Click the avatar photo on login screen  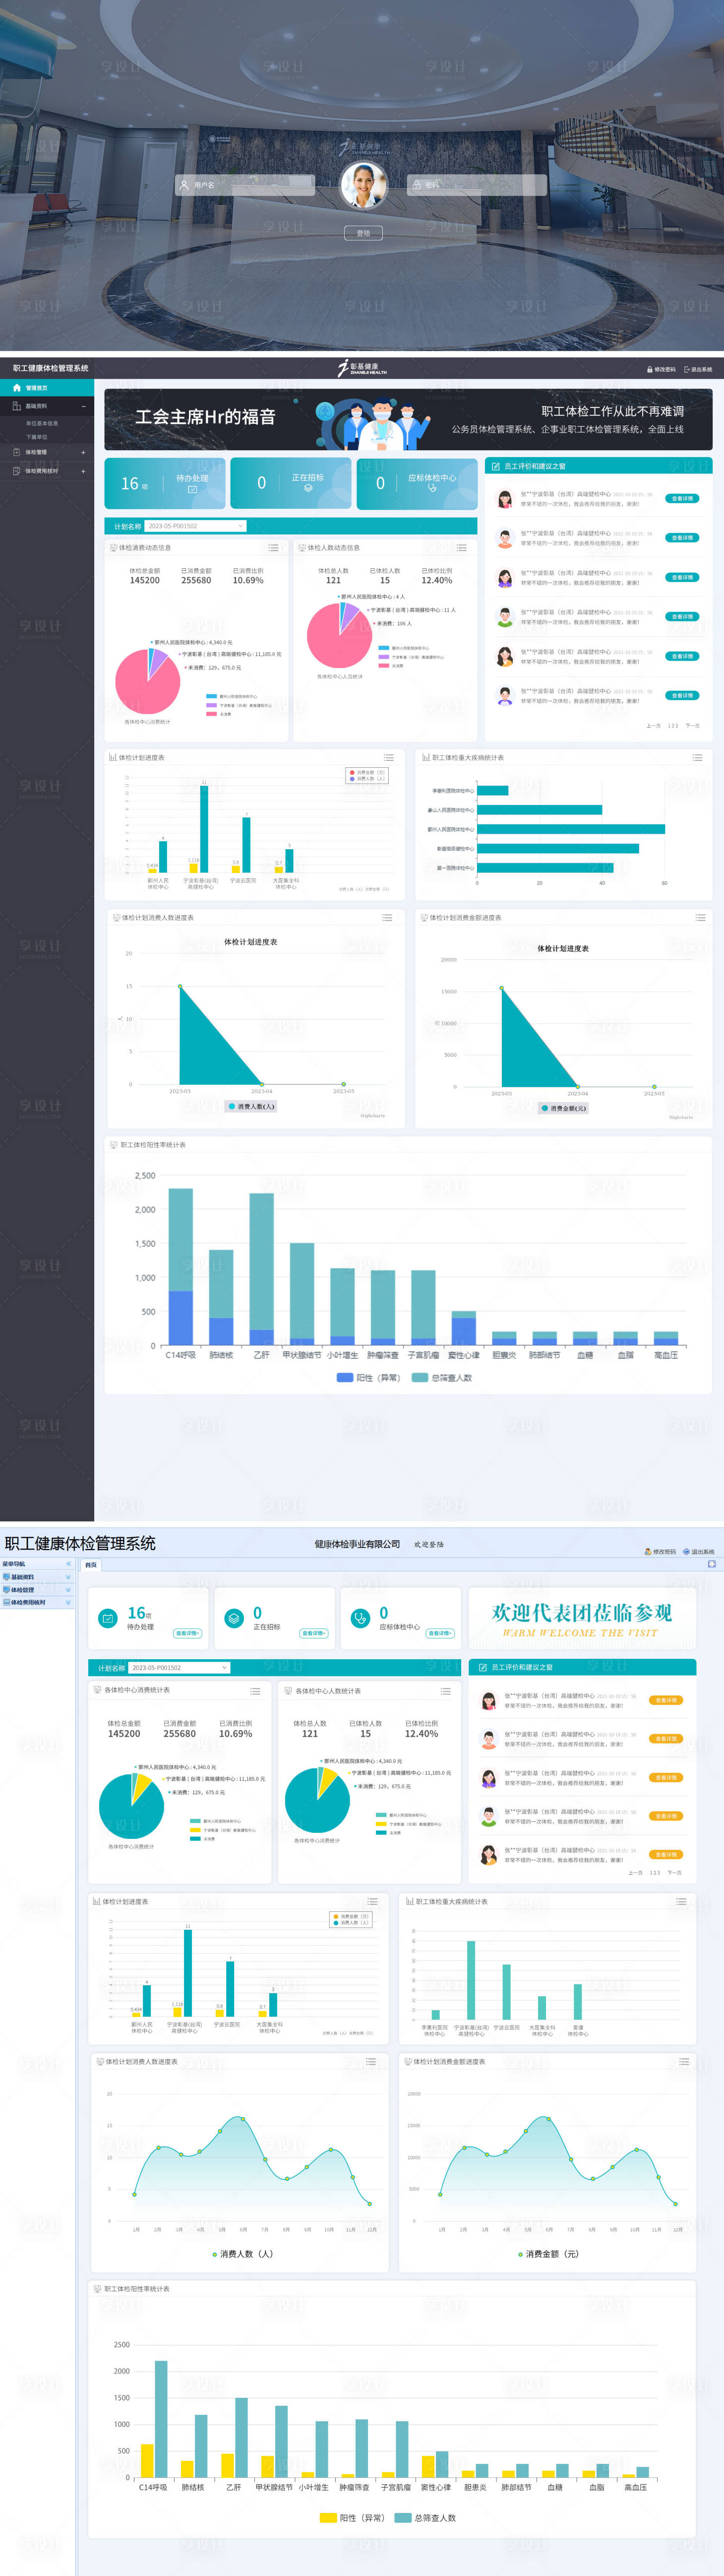(363, 185)
